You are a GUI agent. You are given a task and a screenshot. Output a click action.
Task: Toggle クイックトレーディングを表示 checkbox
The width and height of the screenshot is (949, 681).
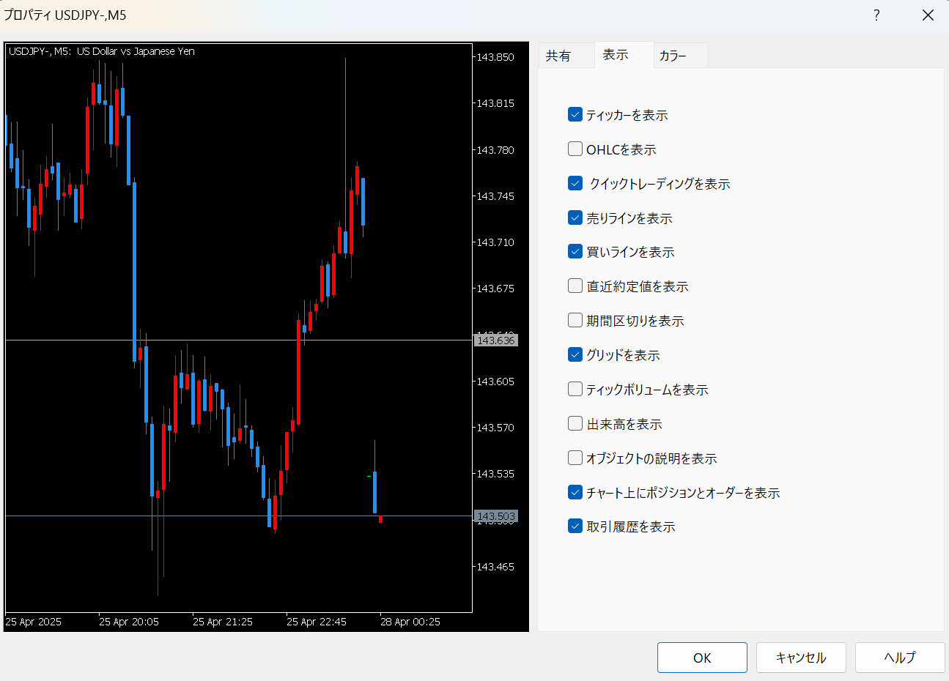click(575, 184)
